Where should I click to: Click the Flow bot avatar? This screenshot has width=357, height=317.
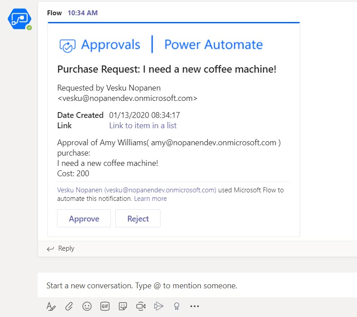coord(19,19)
